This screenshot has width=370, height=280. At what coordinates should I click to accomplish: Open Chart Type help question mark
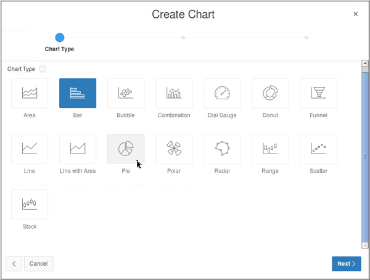(x=43, y=69)
